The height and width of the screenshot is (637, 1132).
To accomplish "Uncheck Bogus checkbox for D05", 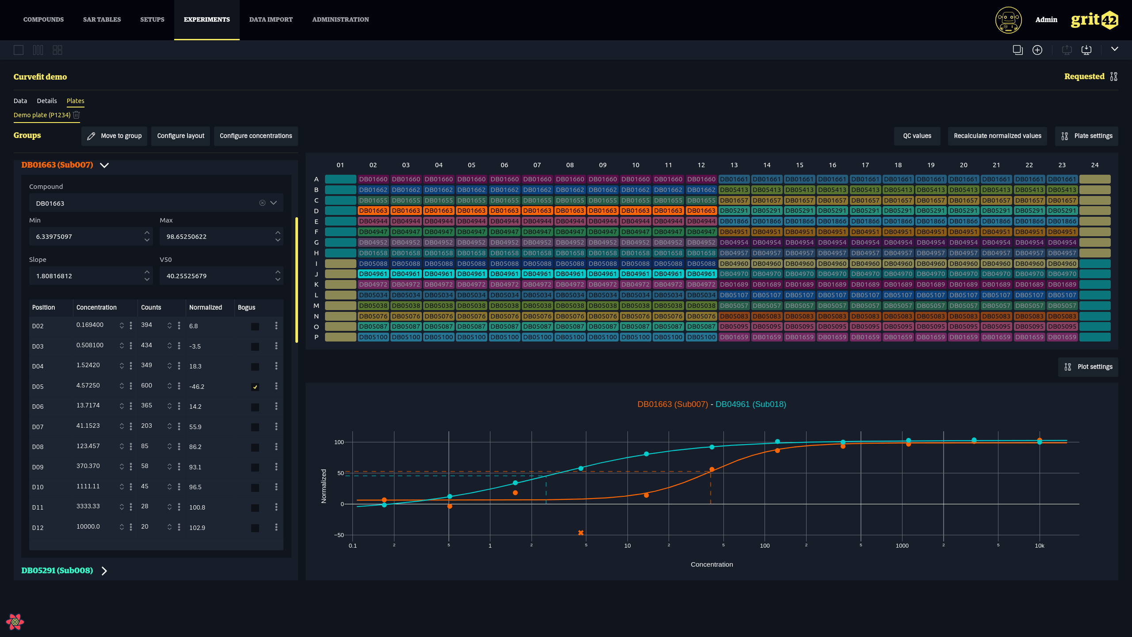I will click(x=255, y=387).
